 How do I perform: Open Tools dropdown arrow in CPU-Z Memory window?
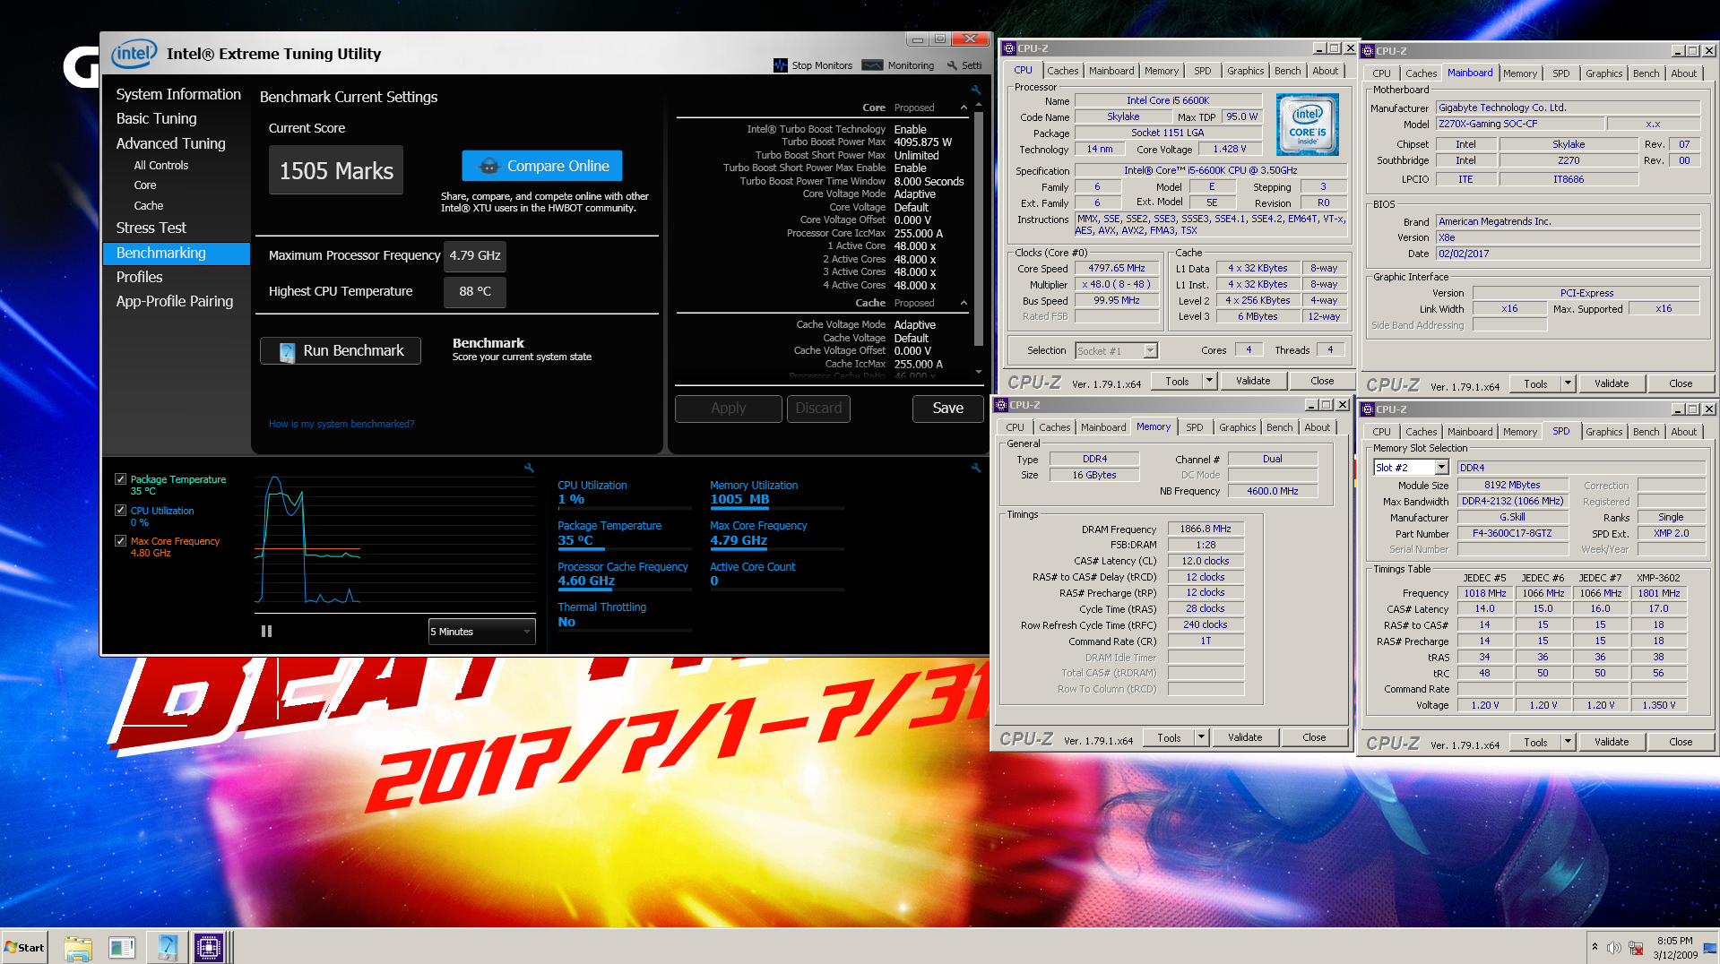pyautogui.click(x=1200, y=738)
